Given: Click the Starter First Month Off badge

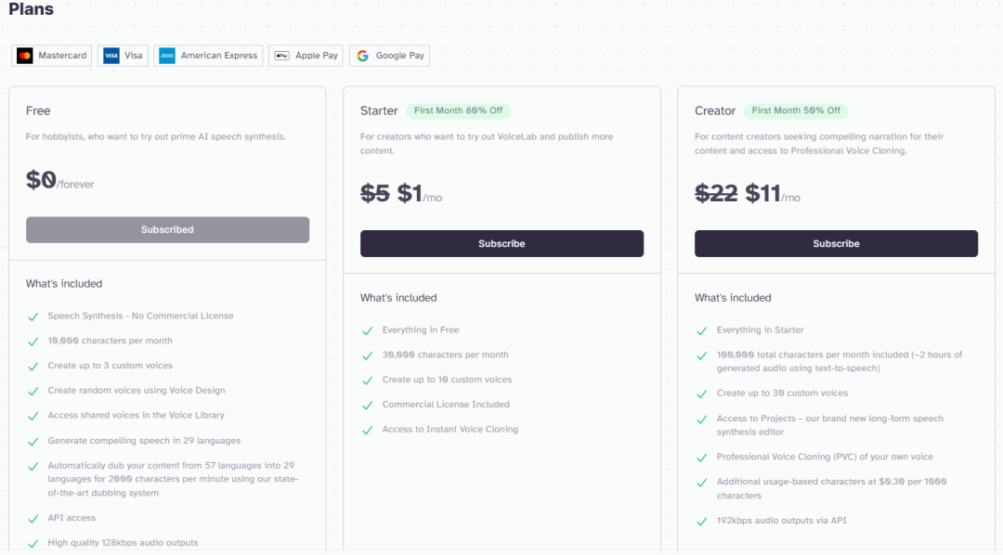Looking at the screenshot, I should click(458, 110).
